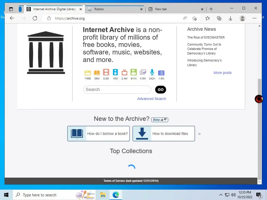Click the scrollbar down arrow
The height and width of the screenshot is (200, 267).
259,182
